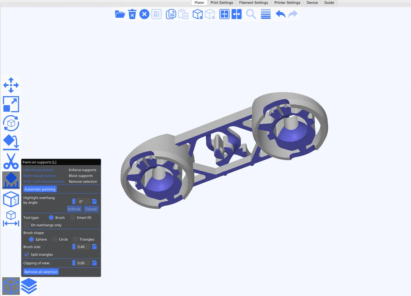Select the Cut scissors tool
The height and width of the screenshot is (296, 411).
(x=11, y=161)
